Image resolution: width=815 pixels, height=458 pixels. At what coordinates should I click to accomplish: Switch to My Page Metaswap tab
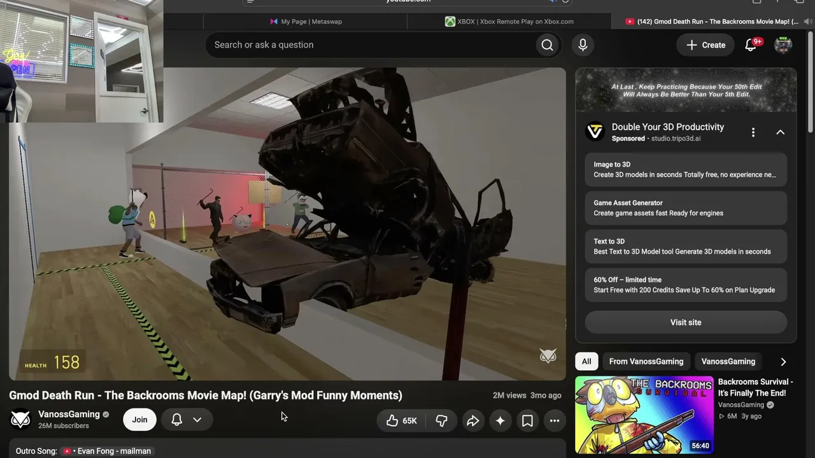(306, 22)
